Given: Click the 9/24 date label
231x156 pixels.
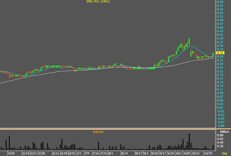Looking at the screenshot, I should point(170,153).
